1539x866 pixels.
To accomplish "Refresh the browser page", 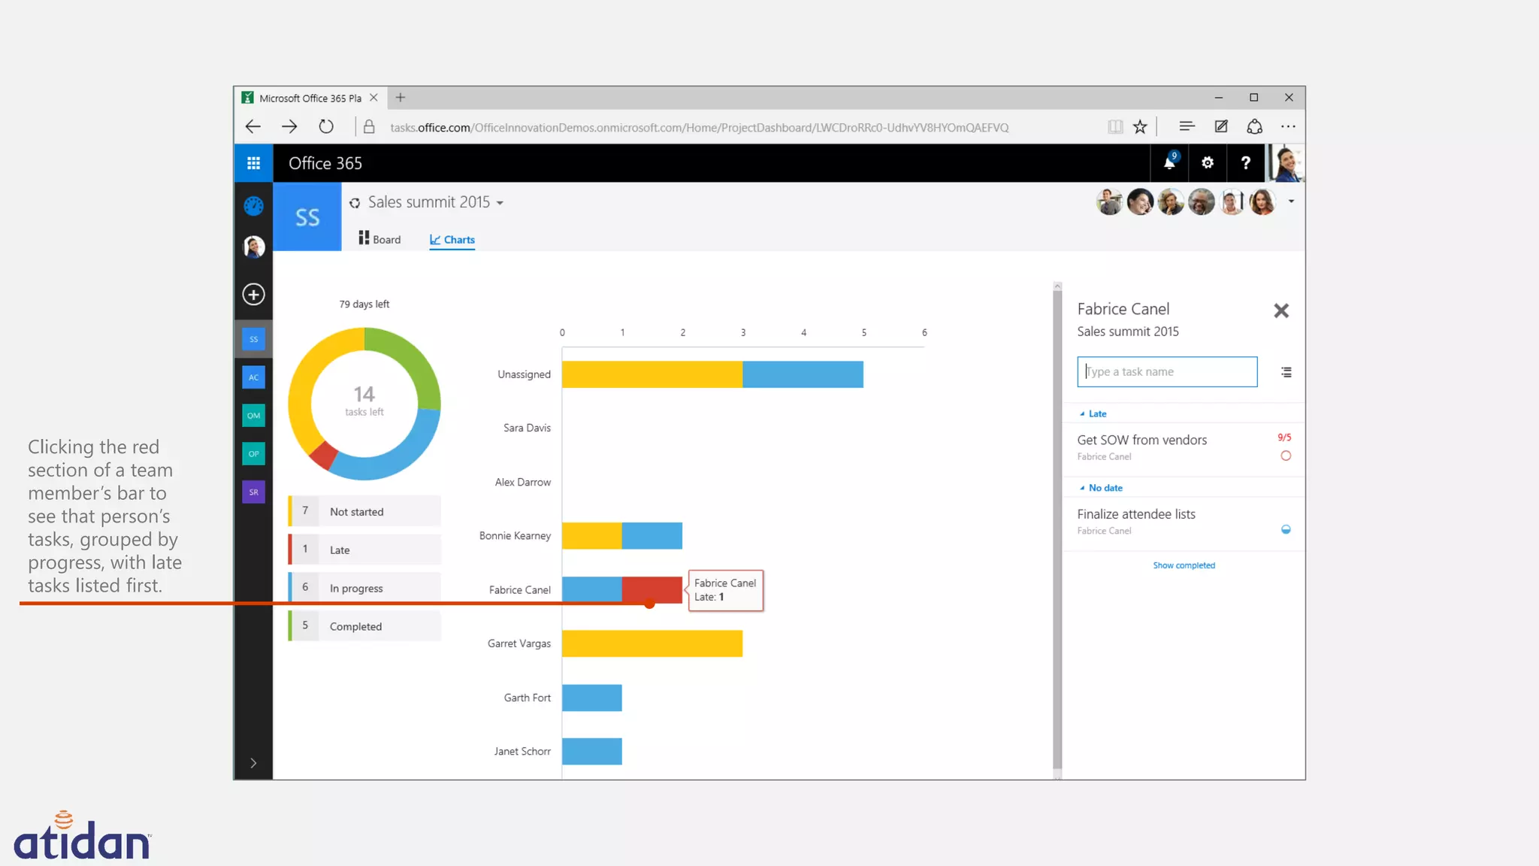I will click(325, 127).
